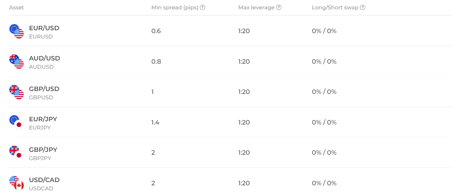The height and width of the screenshot is (195, 460).
Task: Open the EUR/JPY asset name
Action: pos(43,119)
